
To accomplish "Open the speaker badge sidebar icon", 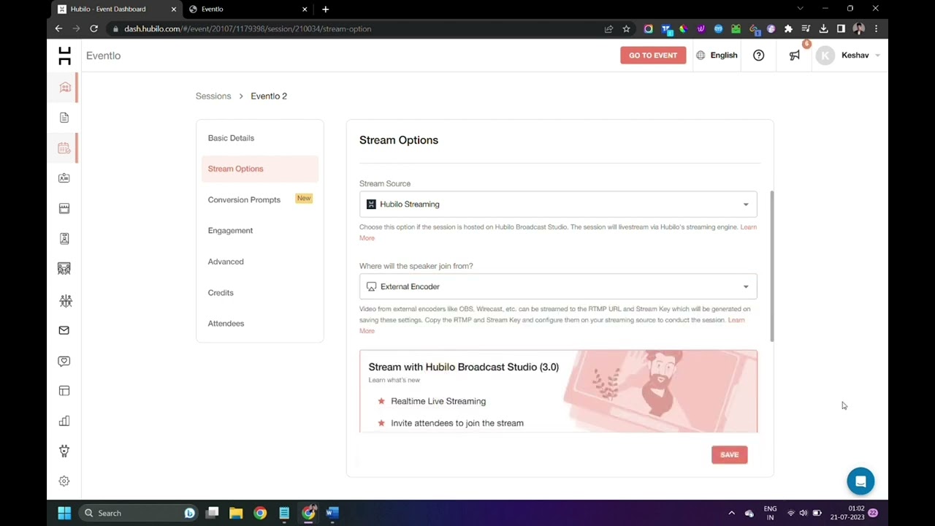I will 64,239.
